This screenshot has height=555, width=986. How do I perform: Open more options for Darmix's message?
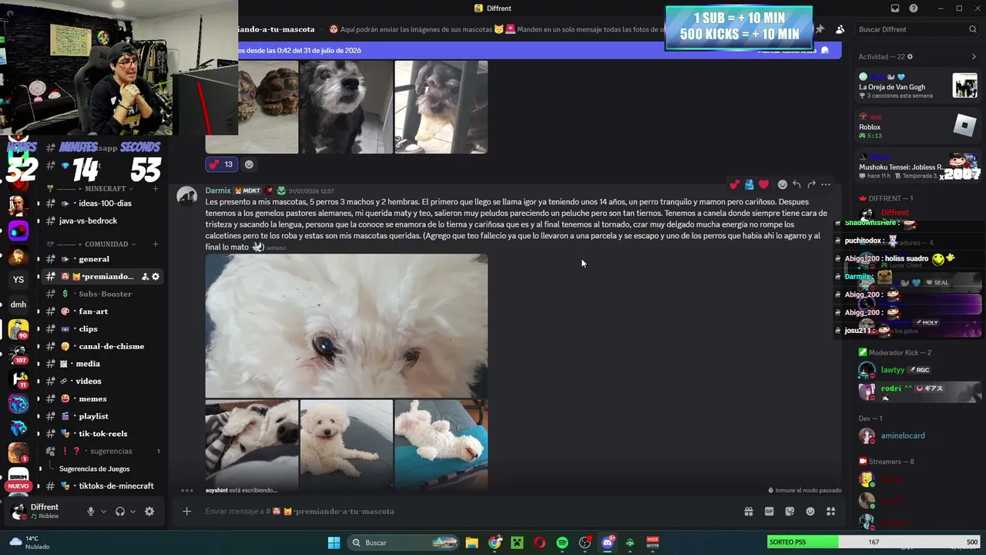click(x=826, y=184)
